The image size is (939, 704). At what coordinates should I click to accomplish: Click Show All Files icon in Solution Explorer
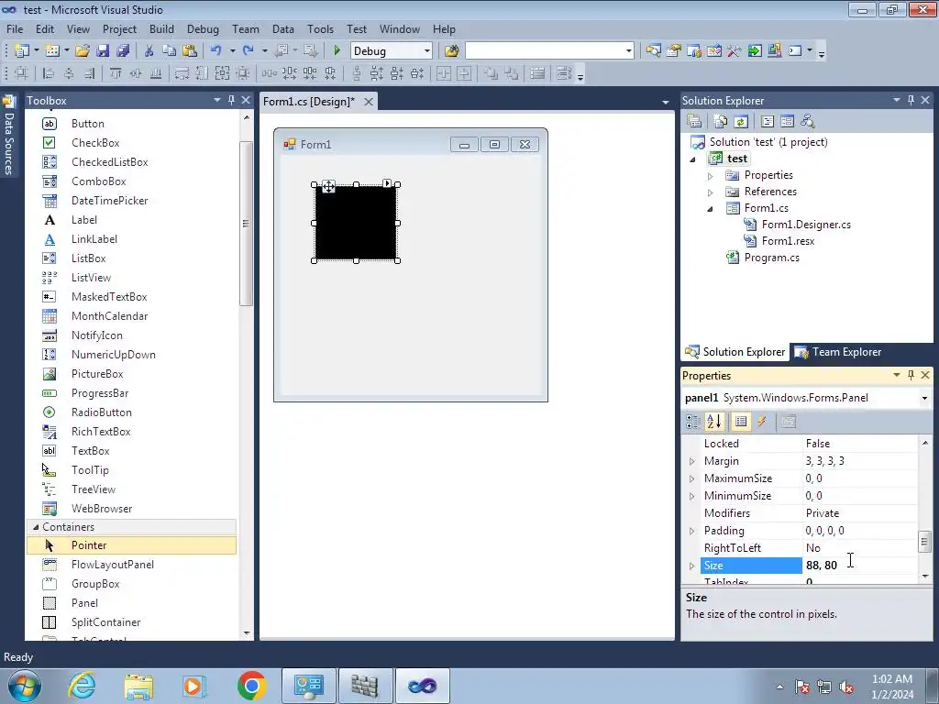point(721,122)
